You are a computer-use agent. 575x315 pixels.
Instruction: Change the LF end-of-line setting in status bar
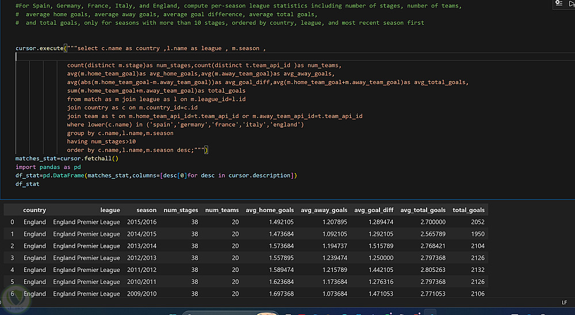564,302
